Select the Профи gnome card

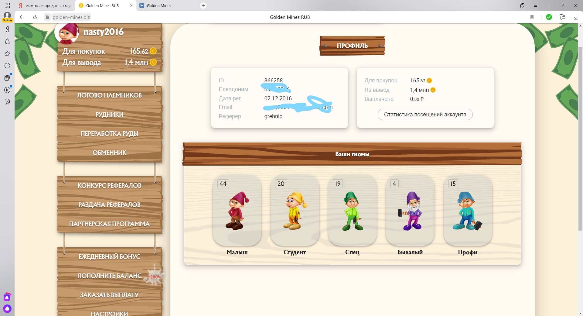pyautogui.click(x=468, y=211)
